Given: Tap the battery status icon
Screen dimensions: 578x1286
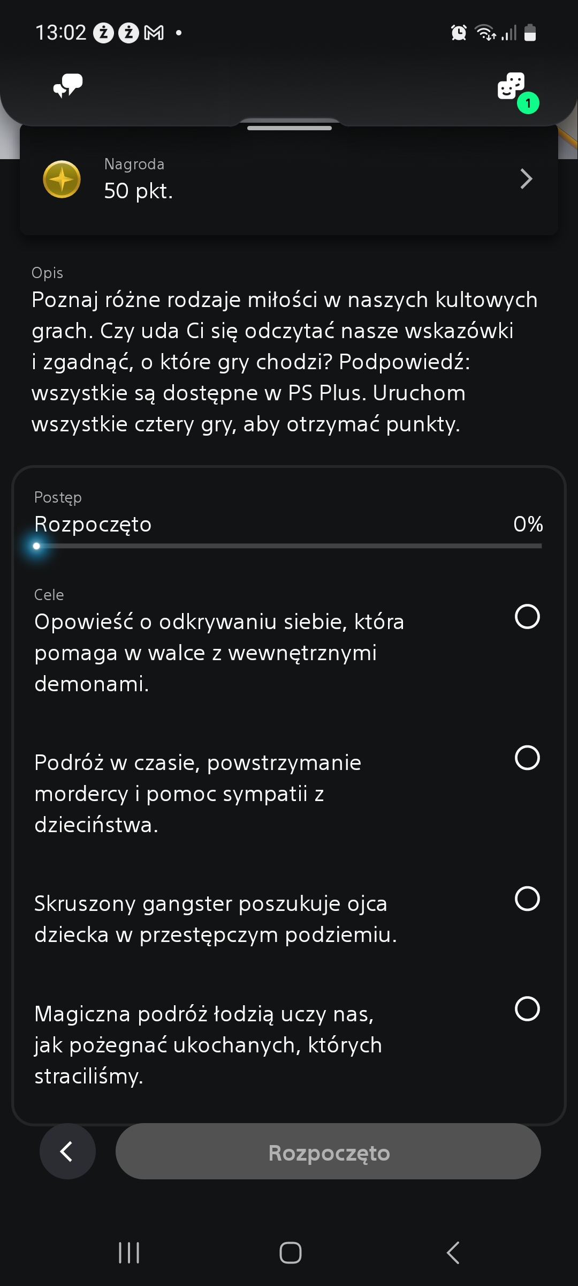Looking at the screenshot, I should pyautogui.click(x=530, y=33).
